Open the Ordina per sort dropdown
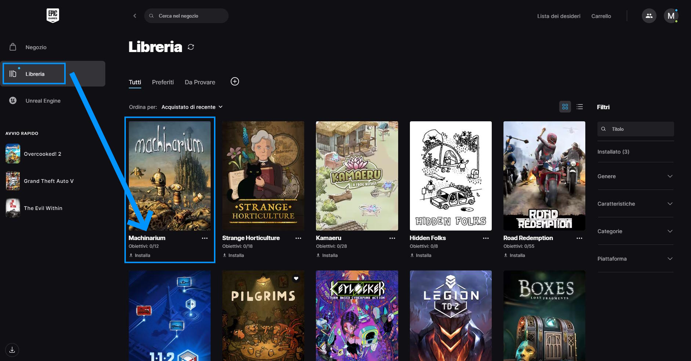The image size is (691, 361). click(192, 107)
